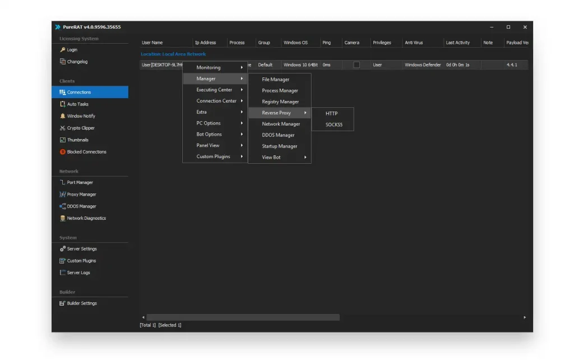The height and width of the screenshot is (360, 574).
Task: Click the Window Notify bell icon
Action: click(63, 116)
